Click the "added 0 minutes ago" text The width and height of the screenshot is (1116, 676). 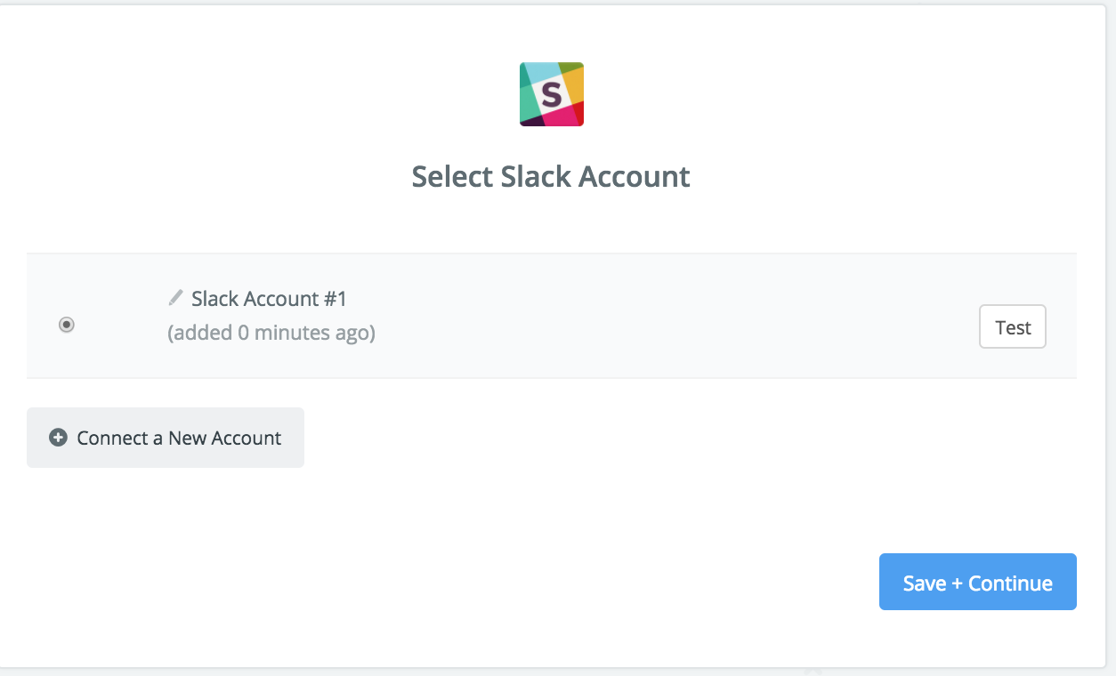[x=271, y=334]
